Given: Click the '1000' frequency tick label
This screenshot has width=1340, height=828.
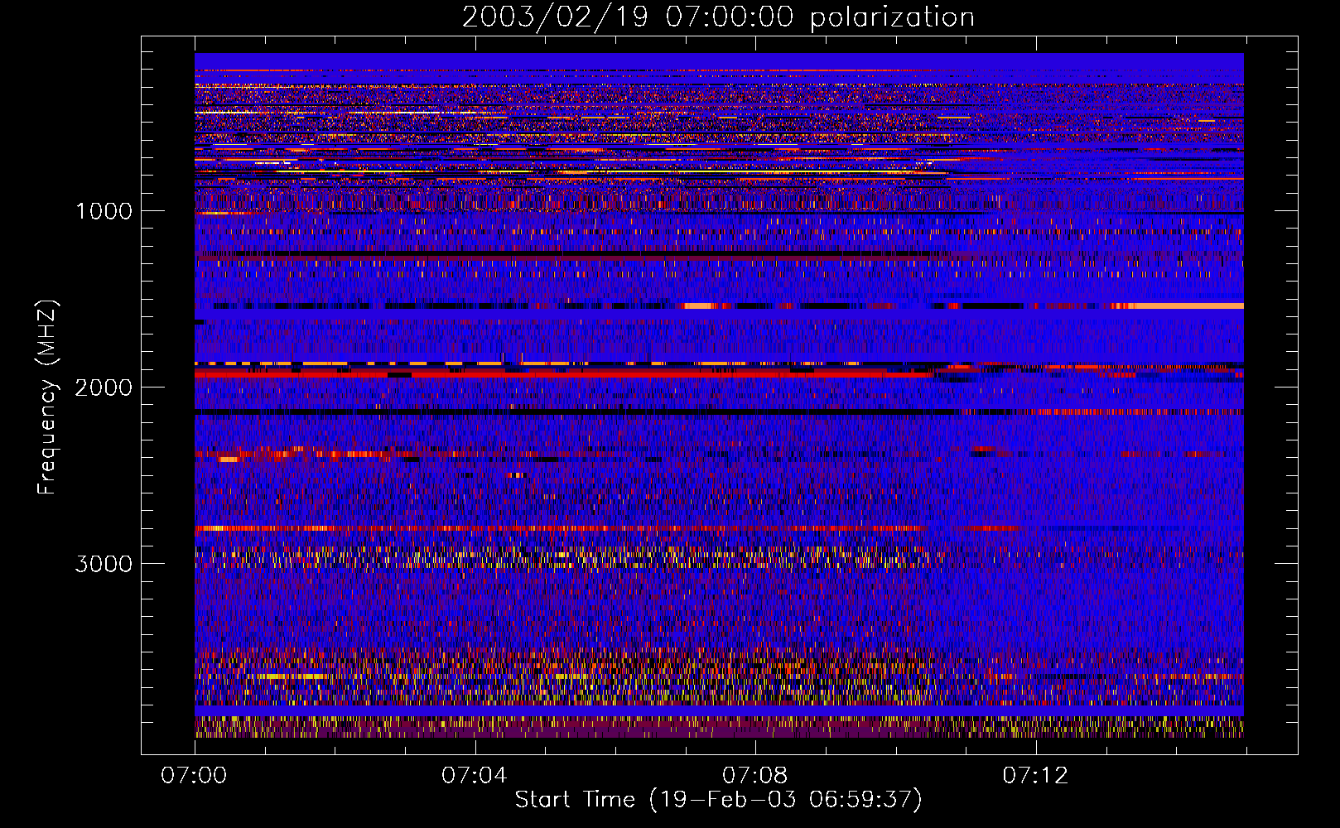Looking at the screenshot, I should click(104, 211).
